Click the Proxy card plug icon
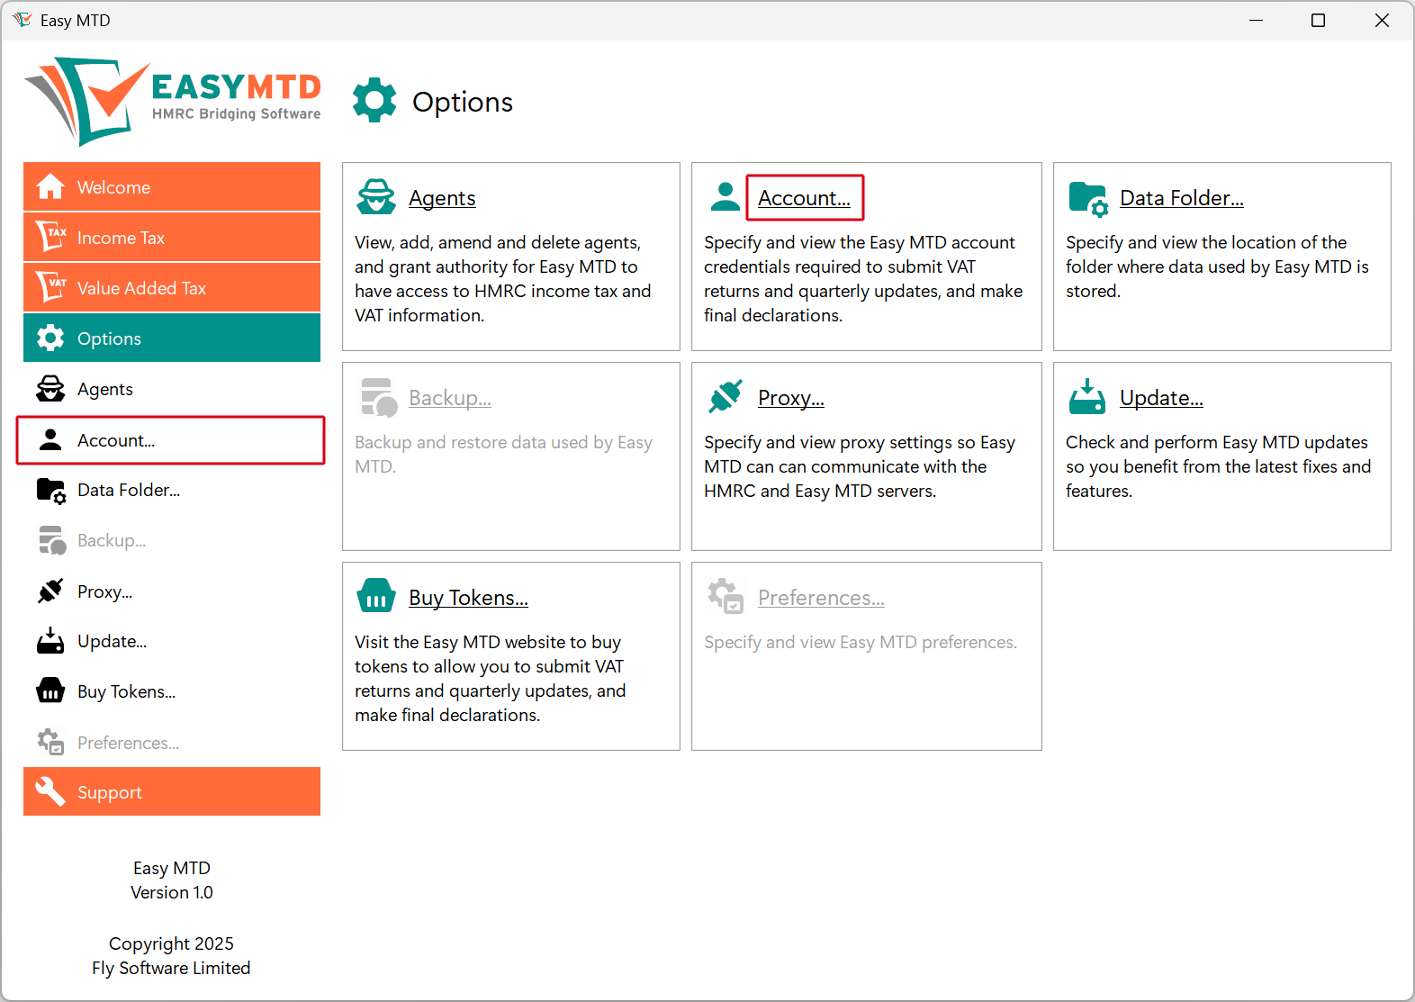 726,396
